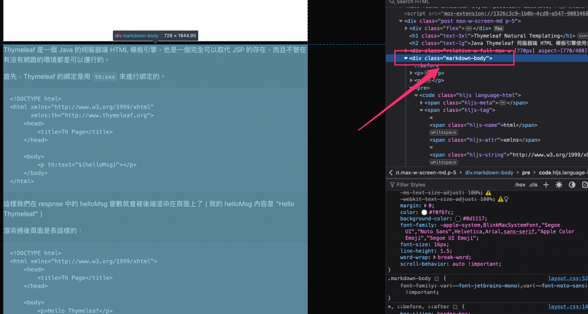Open the color picker swatch for #f0f6fc
The image size is (588, 314).
pos(424,212)
